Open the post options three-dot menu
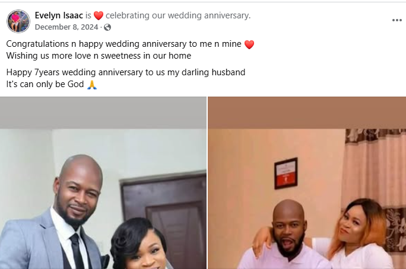Viewport: 406px width, 269px height. click(397, 20)
